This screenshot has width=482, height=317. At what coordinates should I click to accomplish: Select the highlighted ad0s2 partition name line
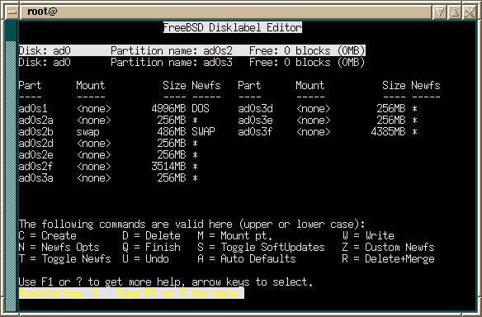pos(192,50)
